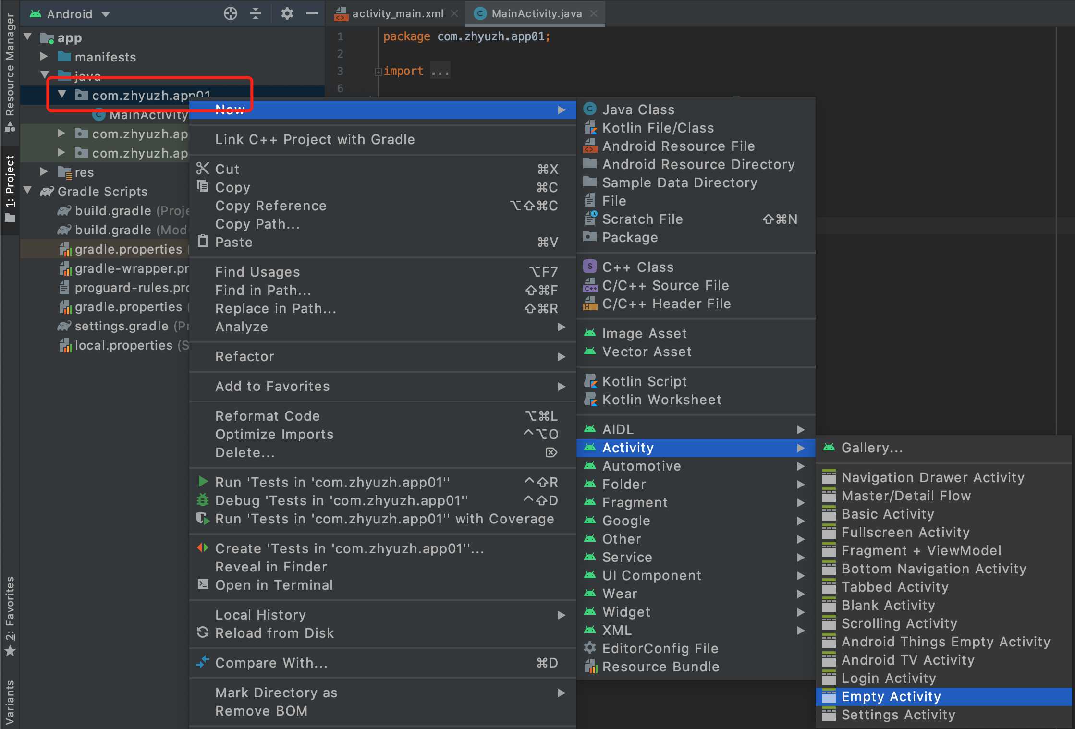Collapse the Gradle Scripts node arrow
This screenshot has height=729, width=1075.
(x=28, y=191)
